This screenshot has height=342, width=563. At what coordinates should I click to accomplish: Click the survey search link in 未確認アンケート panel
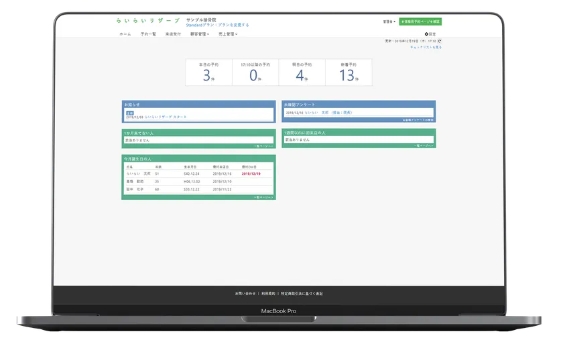click(418, 120)
